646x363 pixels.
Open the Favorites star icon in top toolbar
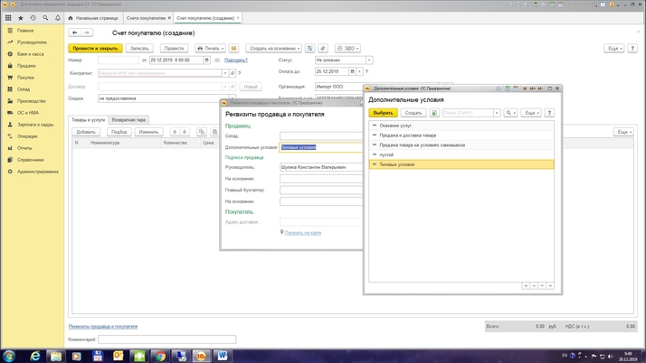pyautogui.click(x=21, y=17)
